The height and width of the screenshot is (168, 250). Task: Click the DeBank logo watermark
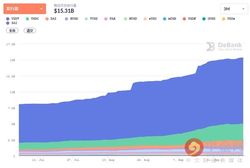[x=224, y=47]
